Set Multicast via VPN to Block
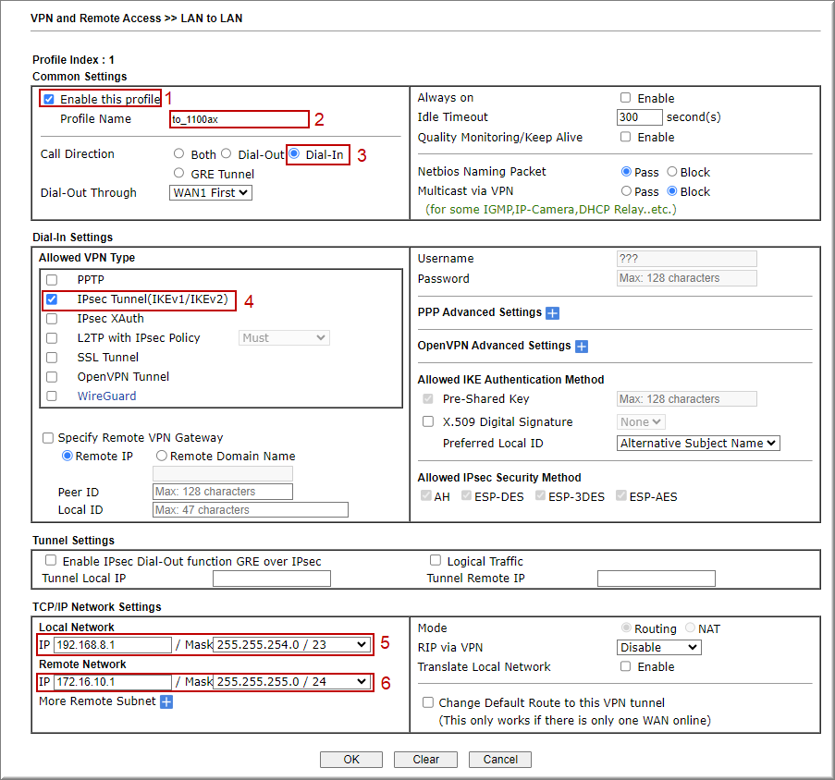 point(672,191)
